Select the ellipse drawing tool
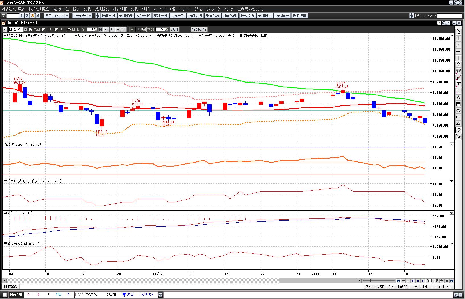Image resolution: width=465 pixels, height=299 pixels. click(458, 110)
